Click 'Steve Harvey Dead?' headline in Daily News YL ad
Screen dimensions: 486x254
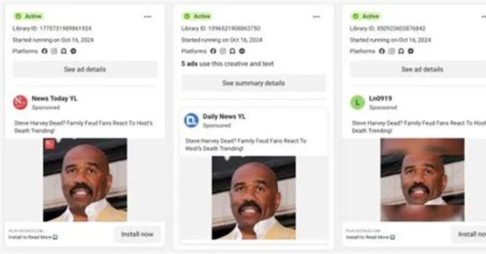pyautogui.click(x=246, y=145)
